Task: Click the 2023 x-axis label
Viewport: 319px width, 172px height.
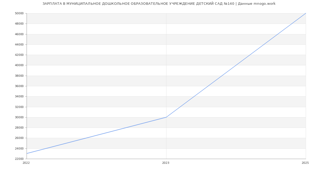Action: click(166, 163)
